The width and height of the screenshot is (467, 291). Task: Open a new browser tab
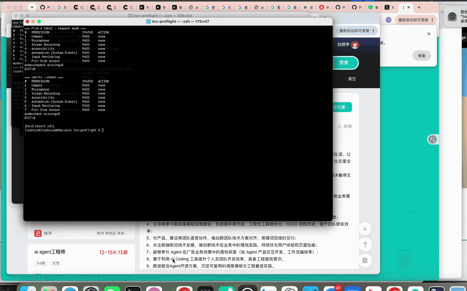coord(419,7)
